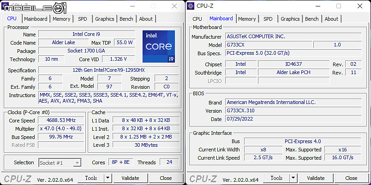Click Level 2 cache value '8 x 1.25 MB + 2 x 2 MB'
The width and height of the screenshot is (371, 185).
(146, 137)
